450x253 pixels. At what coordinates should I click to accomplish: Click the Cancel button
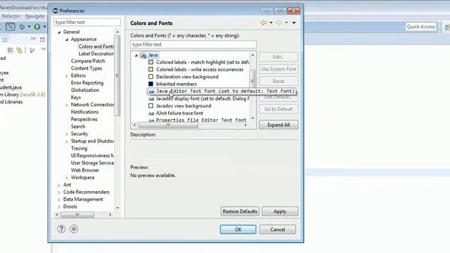pos(278,230)
